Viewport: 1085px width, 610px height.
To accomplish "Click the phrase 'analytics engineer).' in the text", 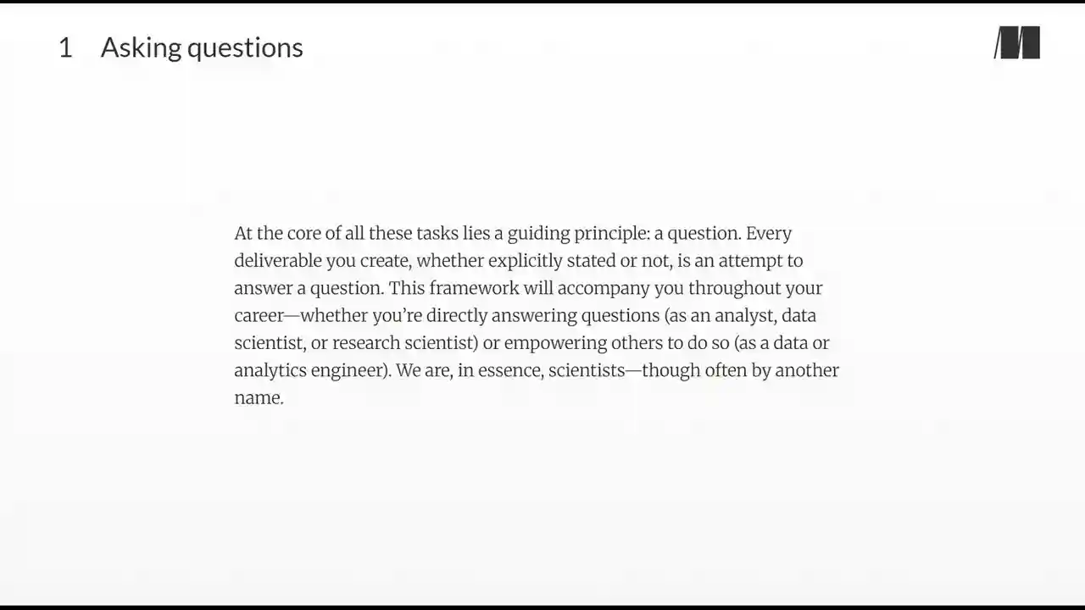I will 313,371.
